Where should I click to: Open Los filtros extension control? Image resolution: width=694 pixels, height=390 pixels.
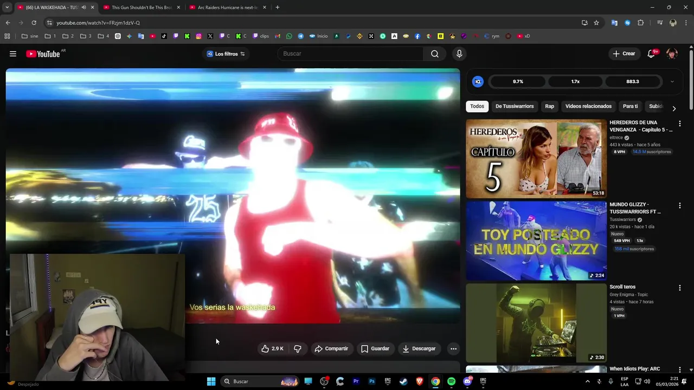[x=226, y=54]
